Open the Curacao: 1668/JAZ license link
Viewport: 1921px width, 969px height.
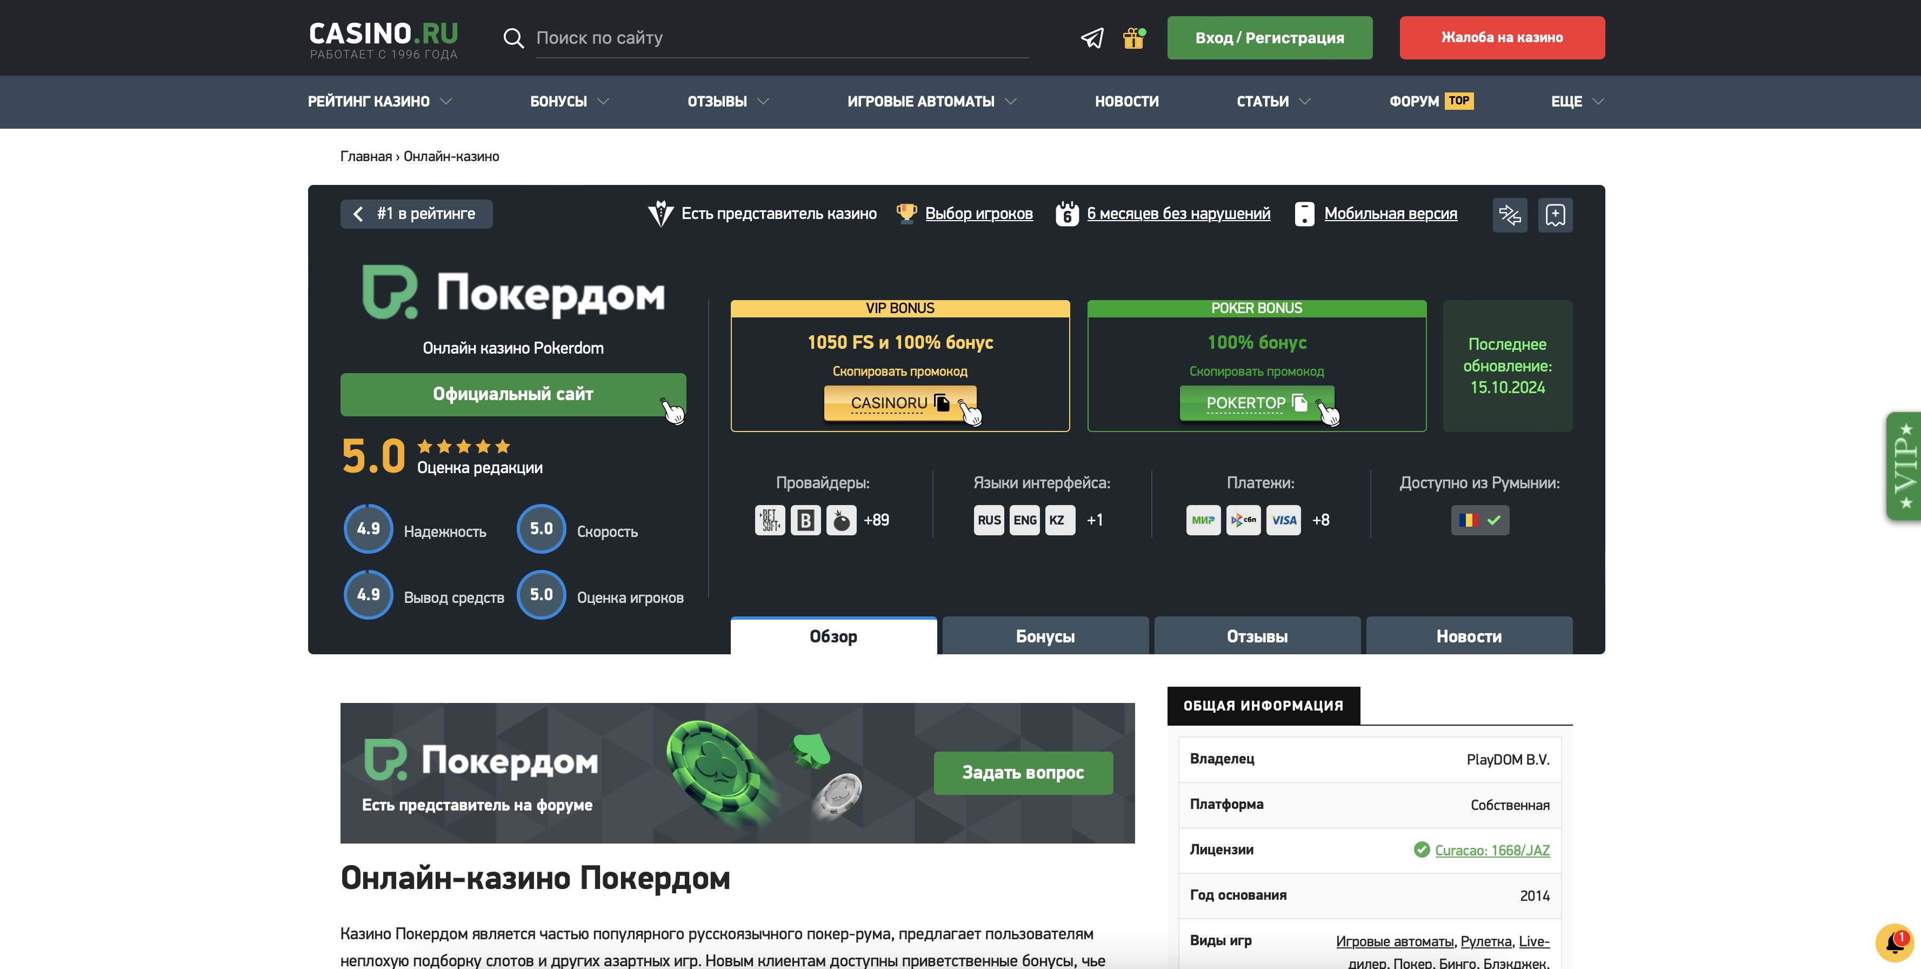tap(1492, 851)
